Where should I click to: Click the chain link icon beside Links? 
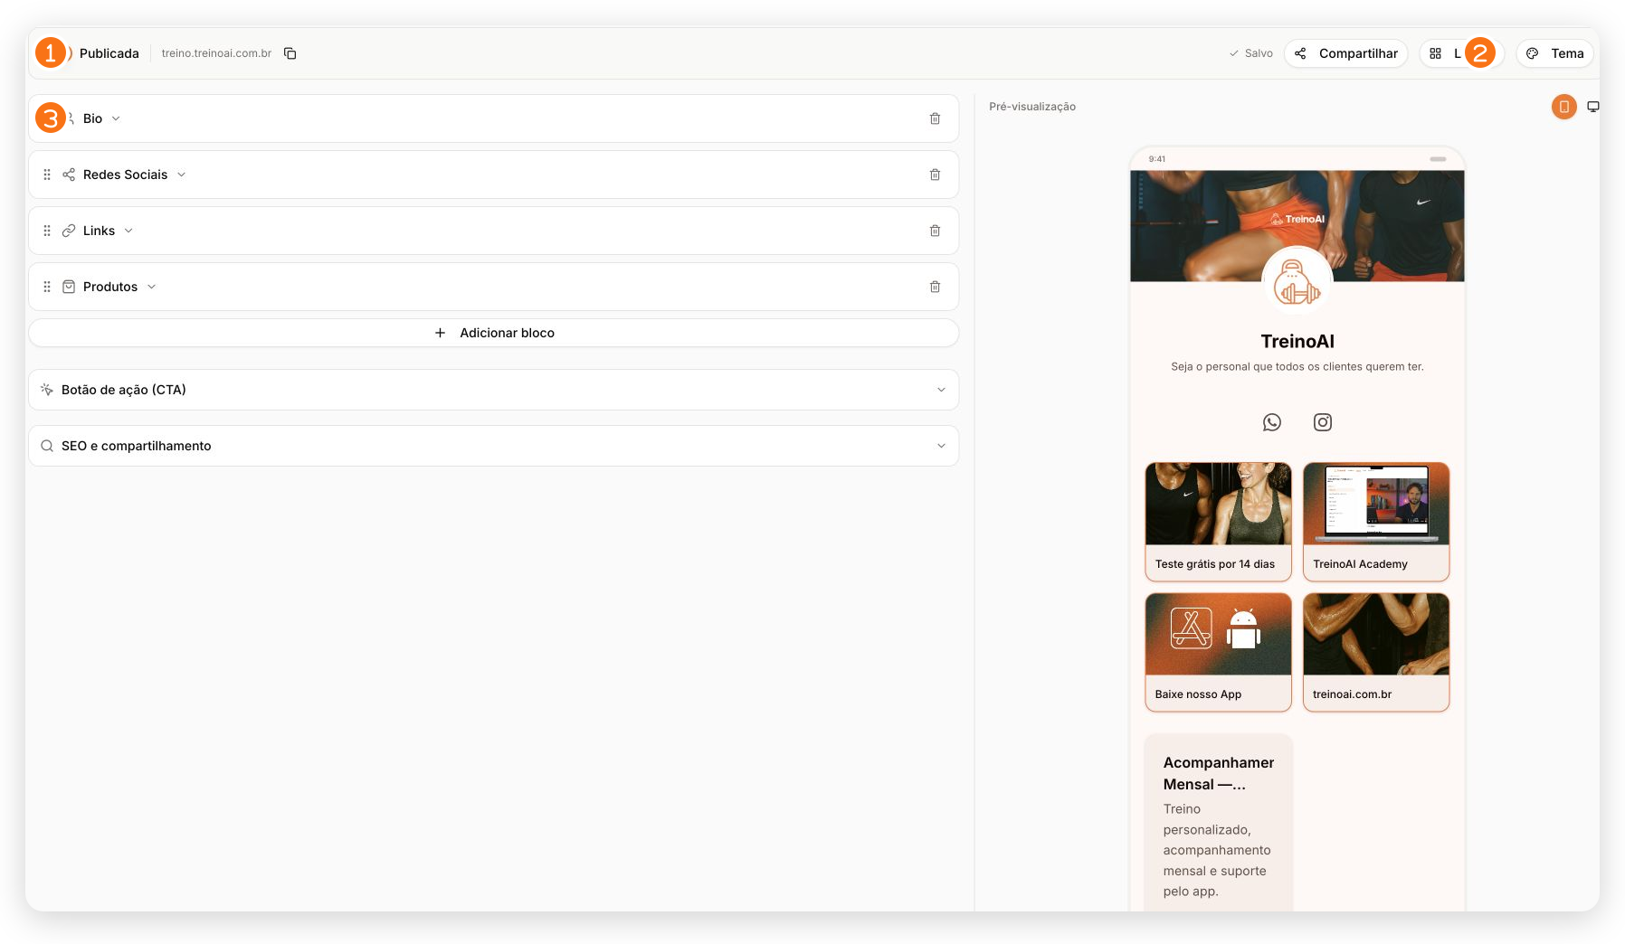69,231
